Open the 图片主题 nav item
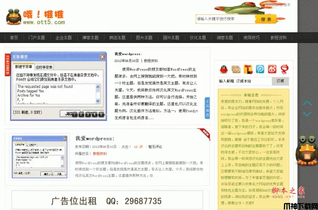The width and height of the screenshot is (318, 210). (x=144, y=38)
